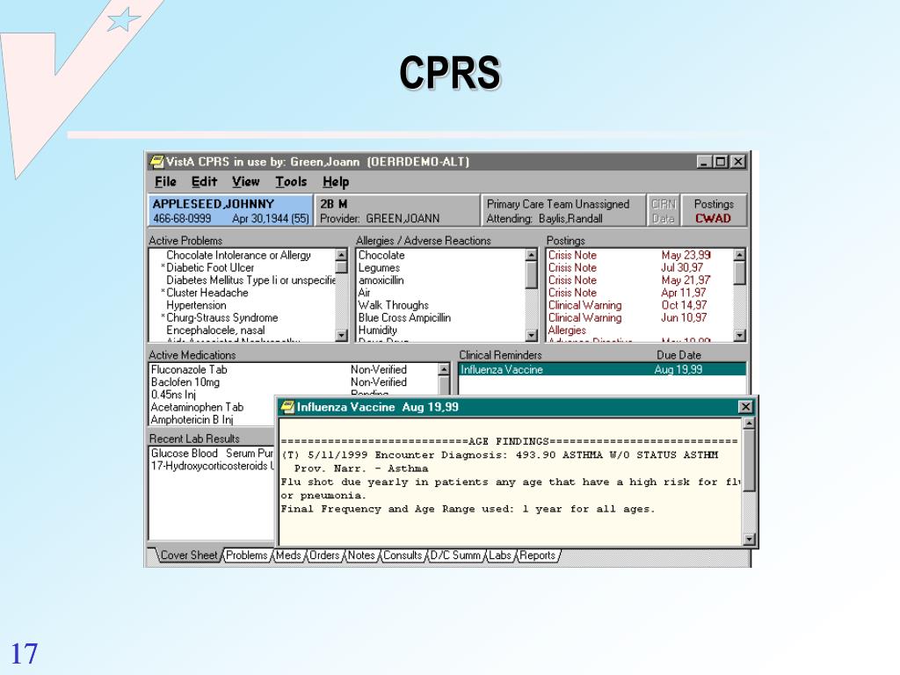Open the Allergies posting entry

(x=567, y=330)
